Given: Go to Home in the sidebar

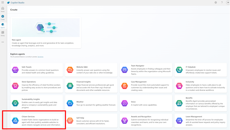Looking at the screenshot, I should (3, 9).
